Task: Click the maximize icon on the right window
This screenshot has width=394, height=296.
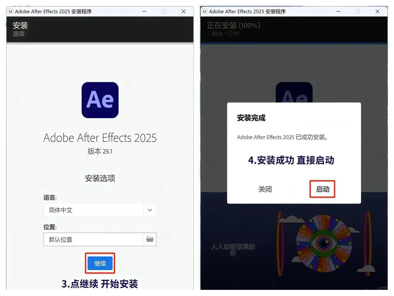Action: pos(357,11)
